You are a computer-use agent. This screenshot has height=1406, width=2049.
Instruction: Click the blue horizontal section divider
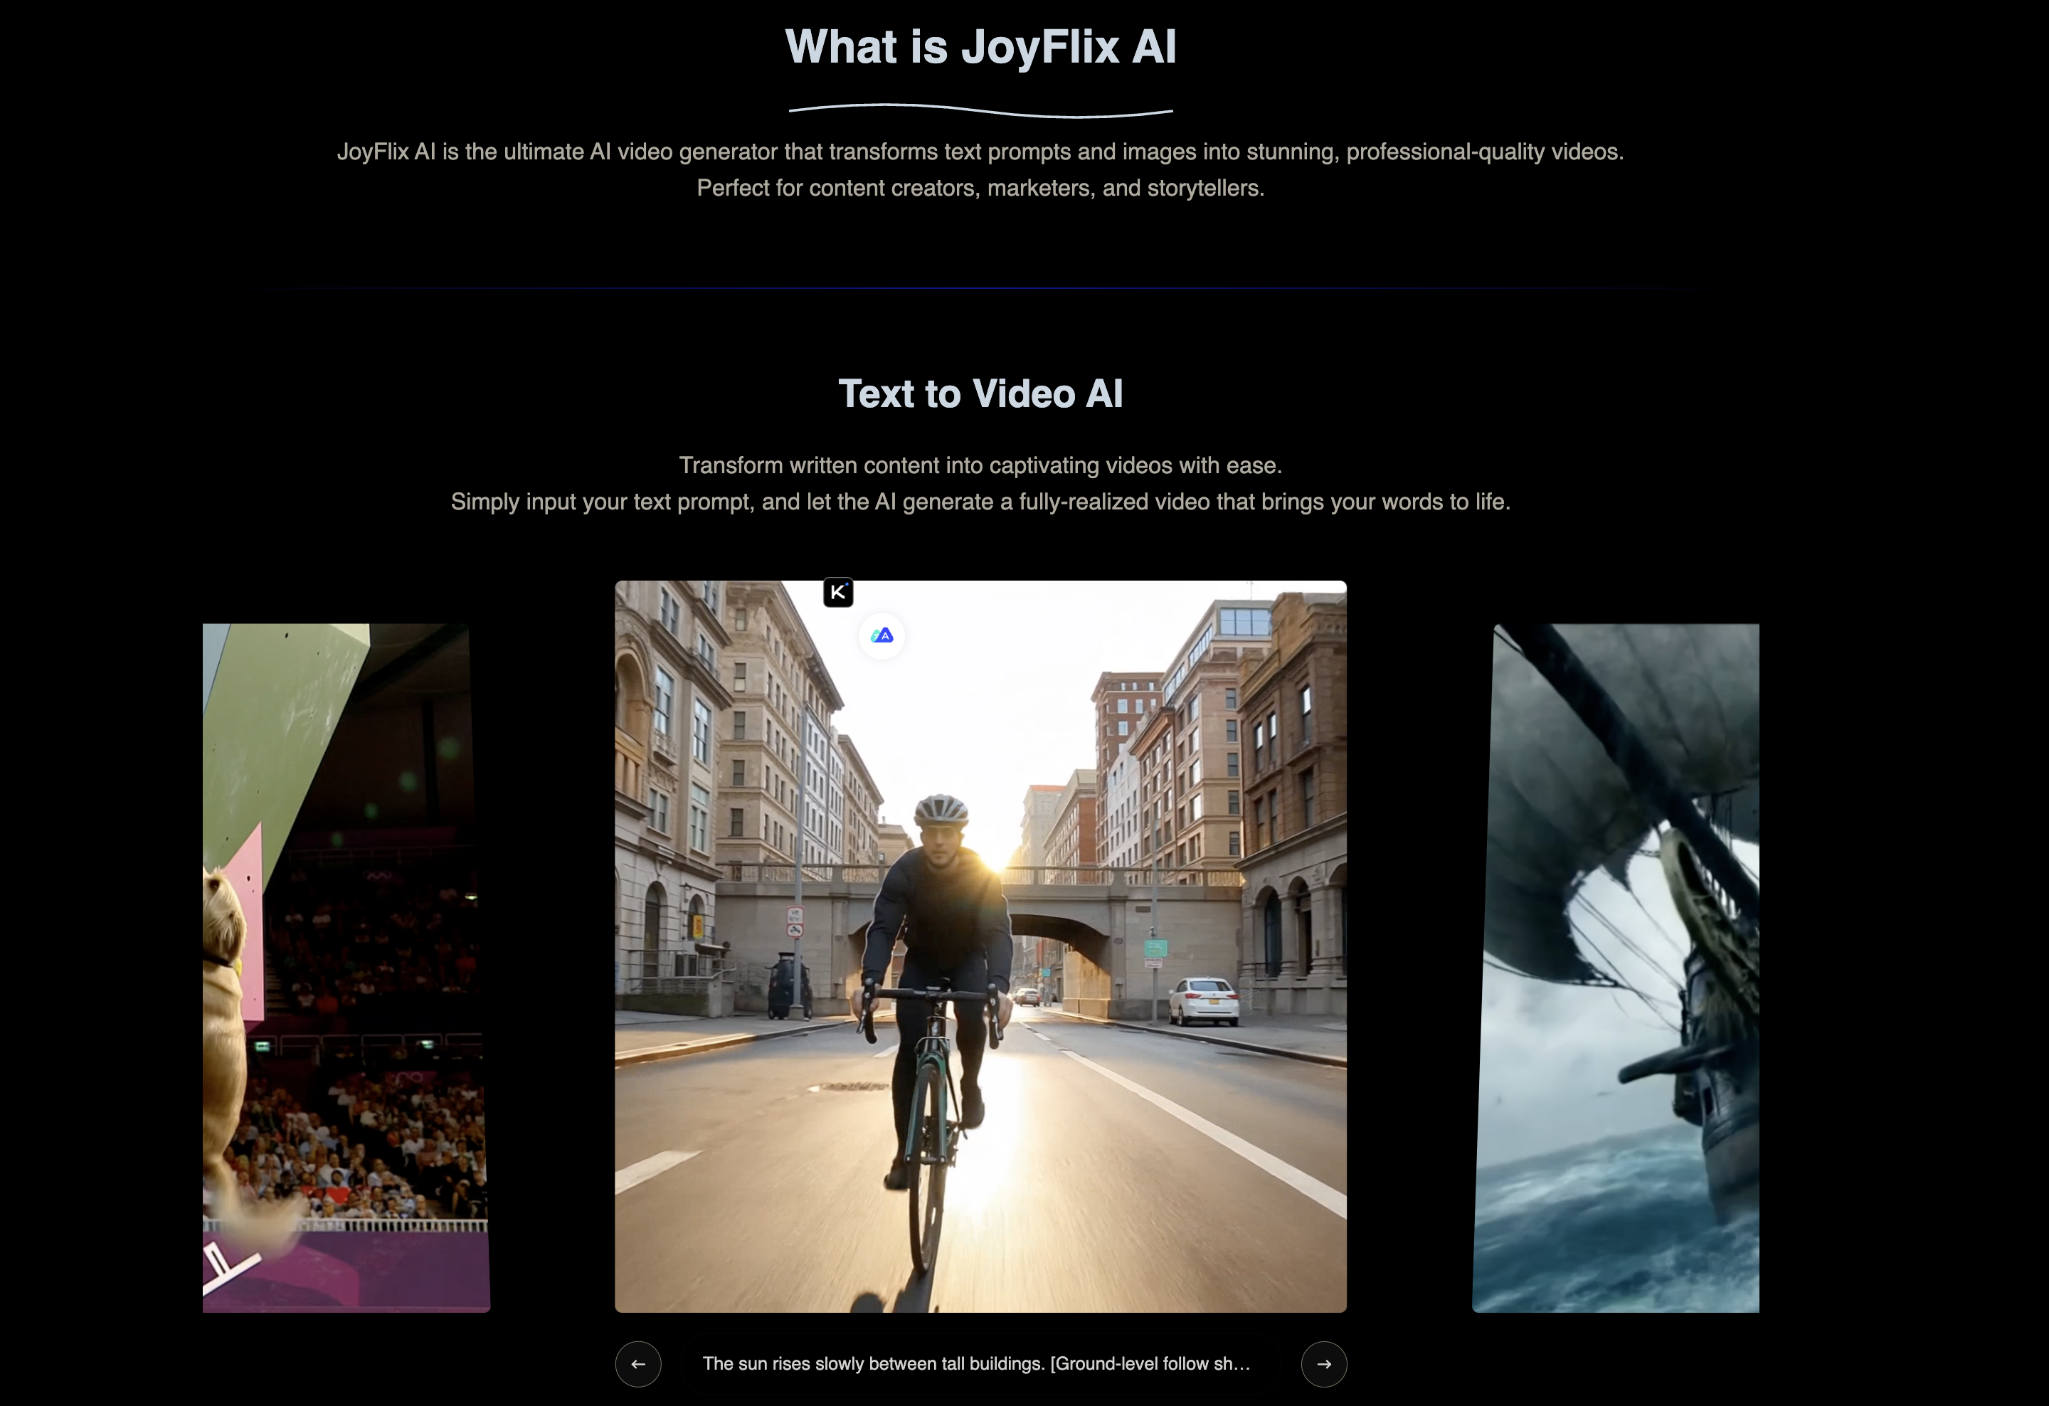980,287
